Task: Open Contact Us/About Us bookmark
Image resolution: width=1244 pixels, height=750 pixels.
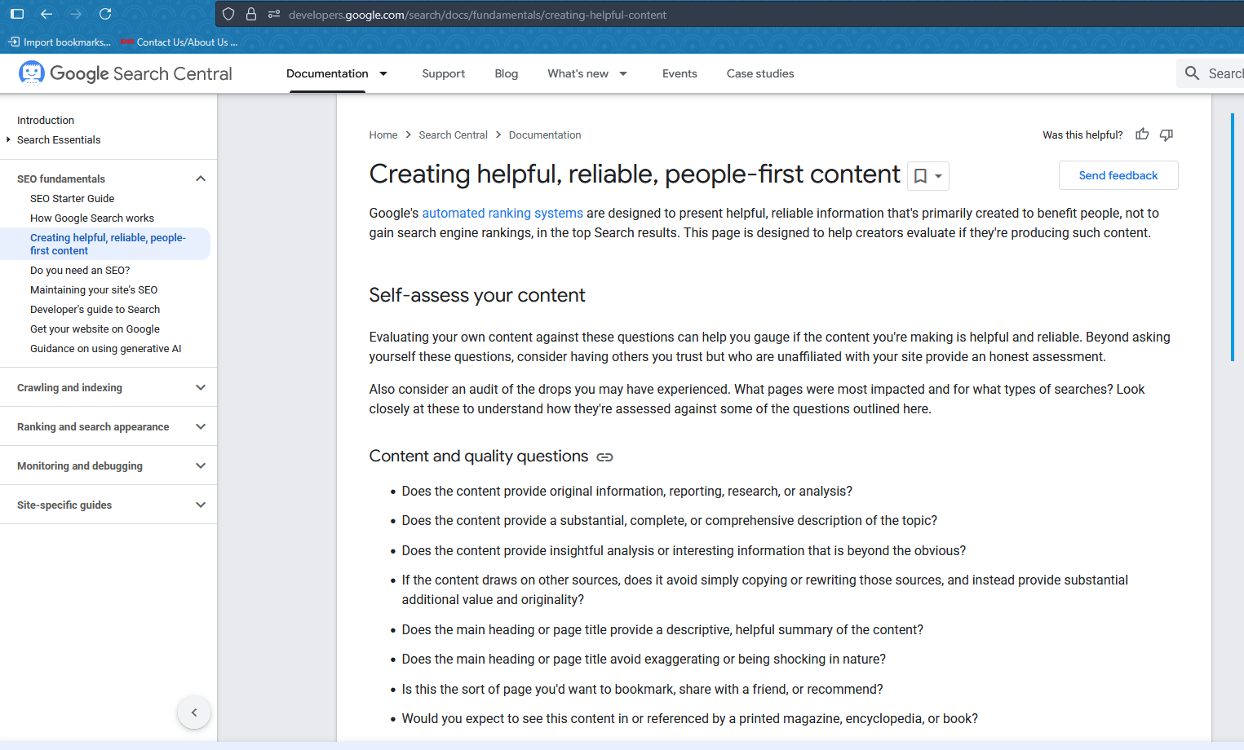Action: [x=179, y=42]
